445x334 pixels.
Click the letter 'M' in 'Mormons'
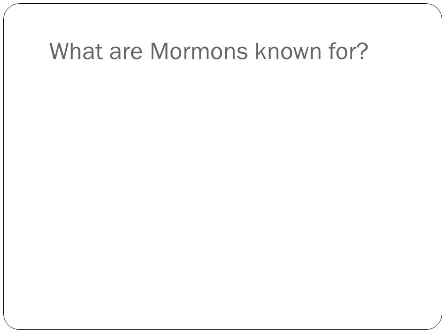(159, 51)
